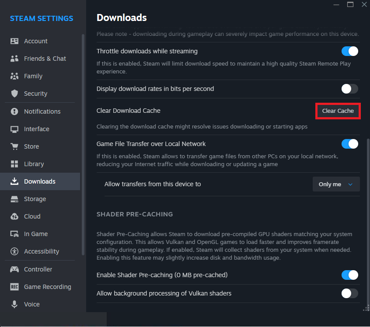Viewport: 370px width, 327px height.
Task: Click the Family group icon
Action: [x=14, y=76]
